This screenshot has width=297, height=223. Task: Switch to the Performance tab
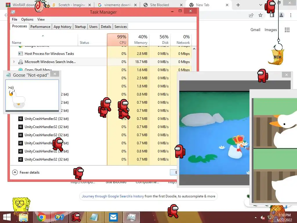point(40,27)
